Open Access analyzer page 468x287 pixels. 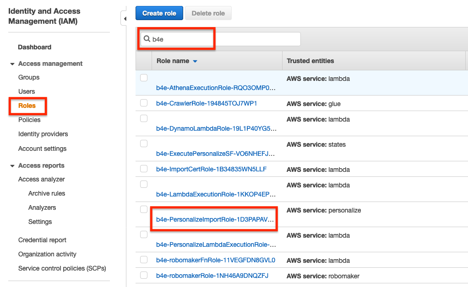[42, 179]
